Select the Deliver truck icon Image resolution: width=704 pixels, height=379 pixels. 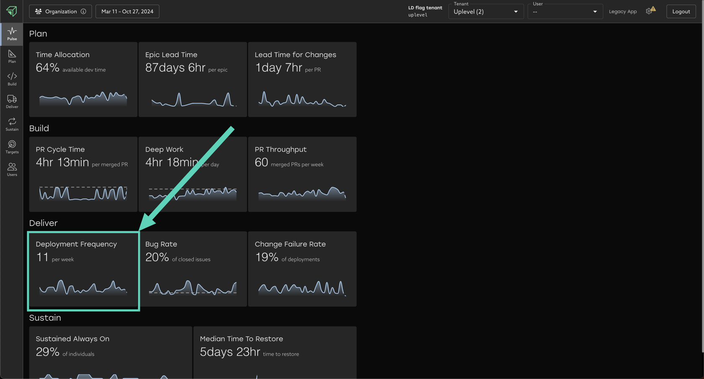point(12,102)
